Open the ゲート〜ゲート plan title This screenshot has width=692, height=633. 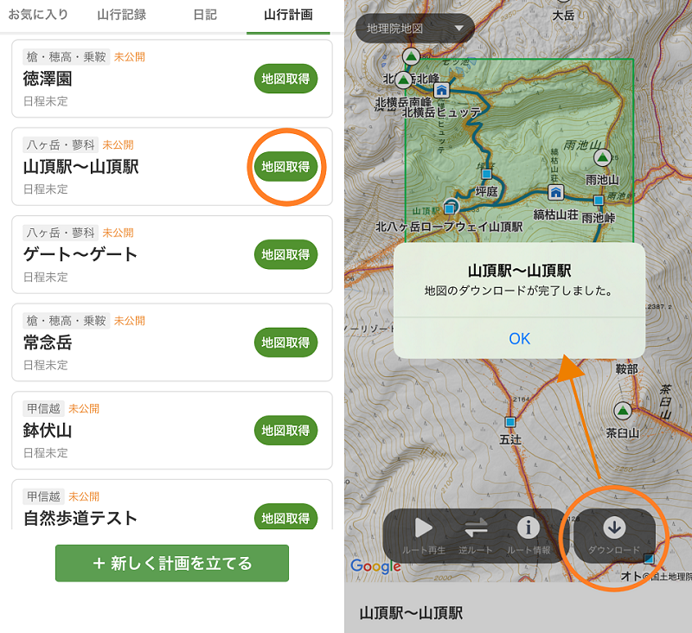(80, 254)
